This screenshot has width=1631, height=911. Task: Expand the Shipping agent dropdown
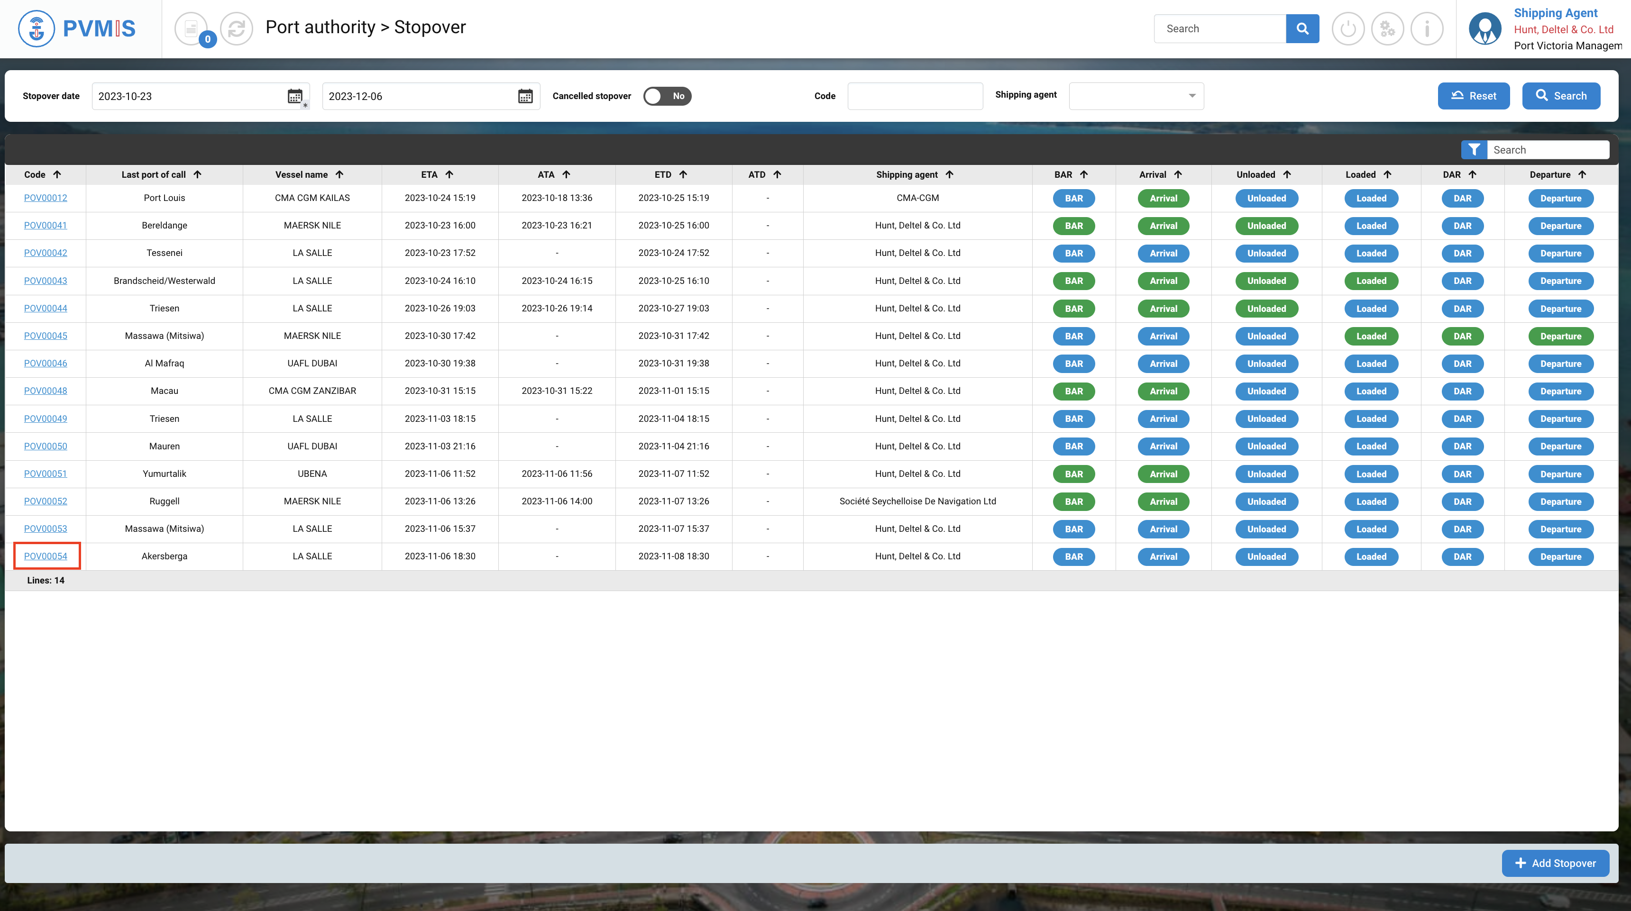pyautogui.click(x=1136, y=96)
